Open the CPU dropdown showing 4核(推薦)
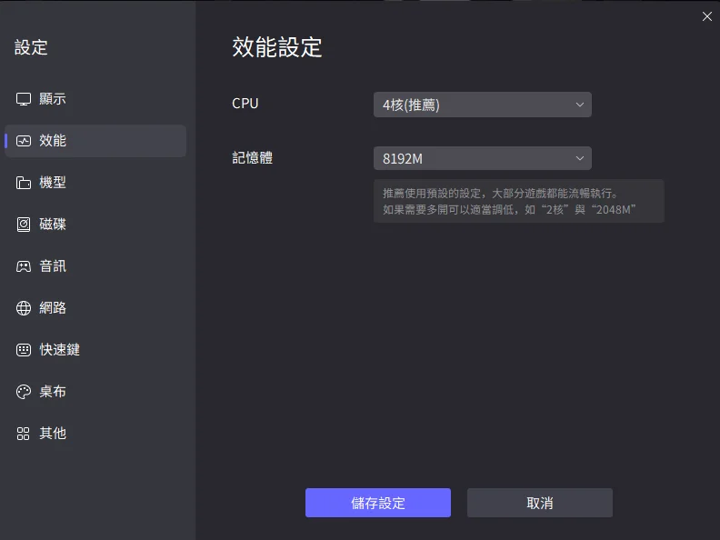The width and height of the screenshot is (720, 540). click(482, 105)
